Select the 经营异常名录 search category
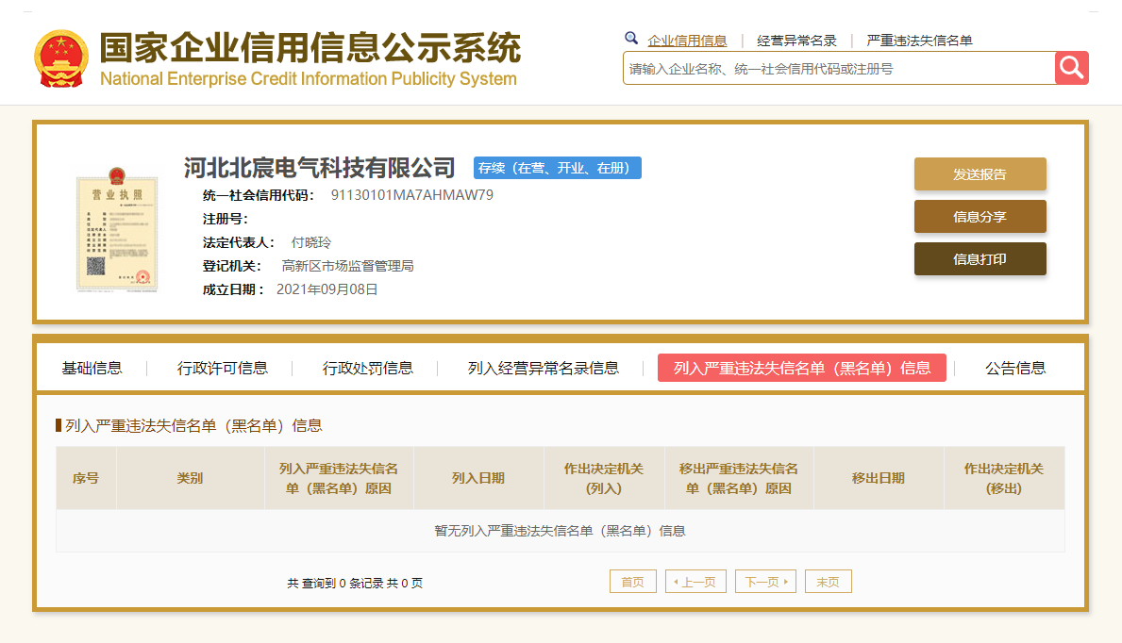Image resolution: width=1122 pixels, height=643 pixels. [x=796, y=41]
